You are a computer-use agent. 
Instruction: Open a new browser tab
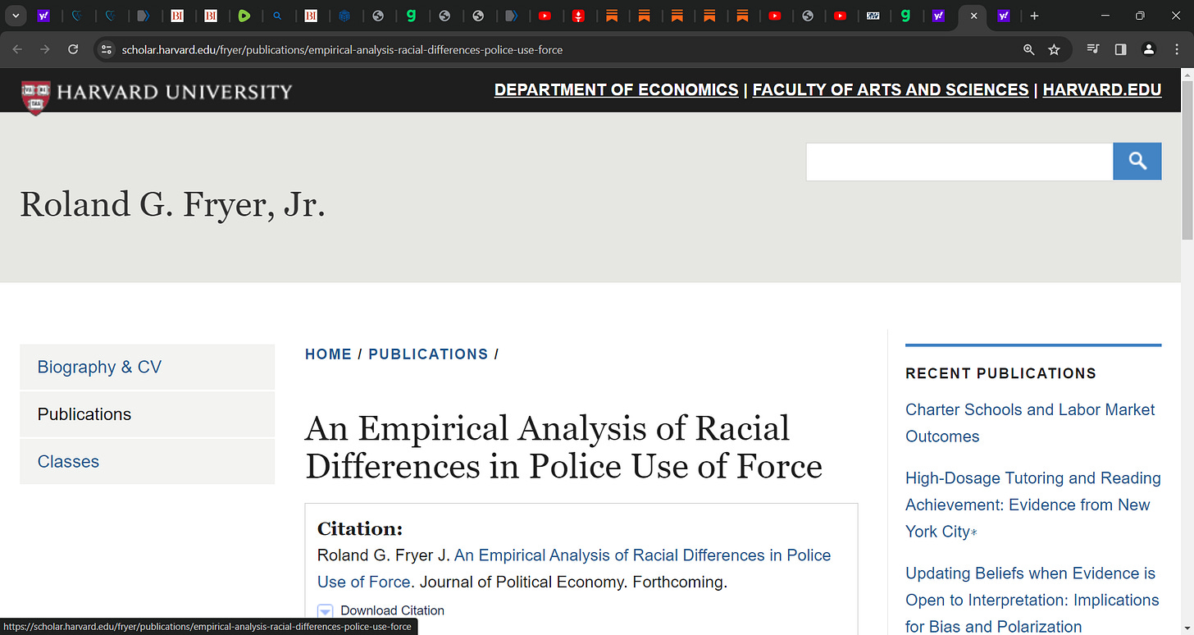(1034, 16)
